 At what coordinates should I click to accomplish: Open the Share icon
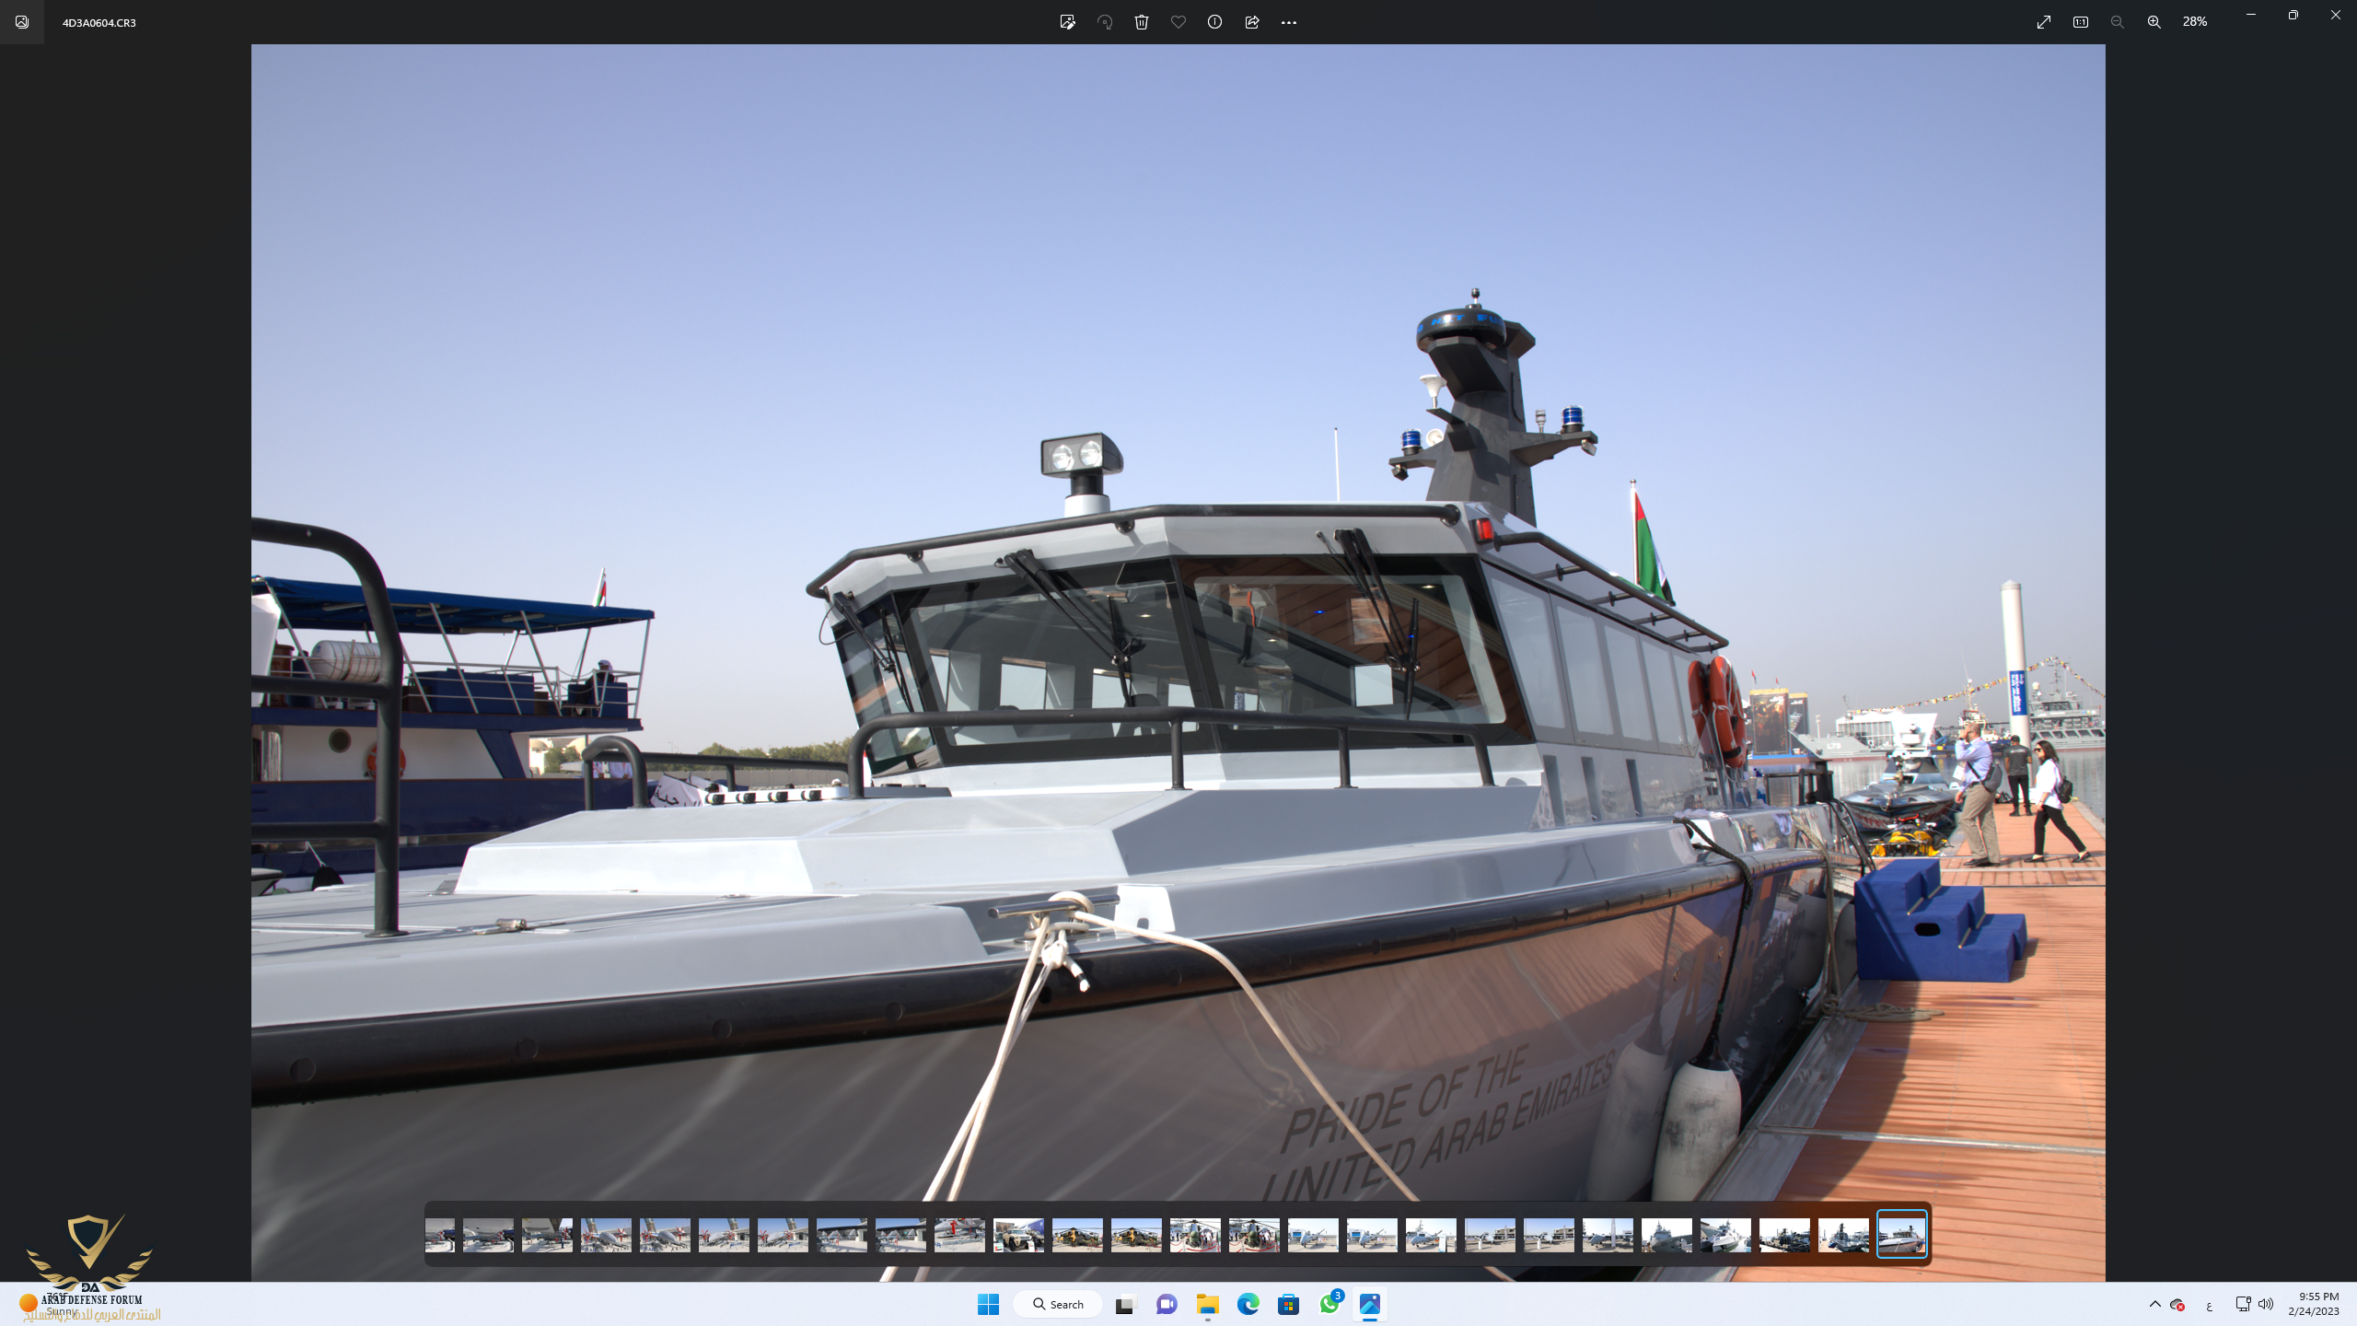tap(1252, 22)
